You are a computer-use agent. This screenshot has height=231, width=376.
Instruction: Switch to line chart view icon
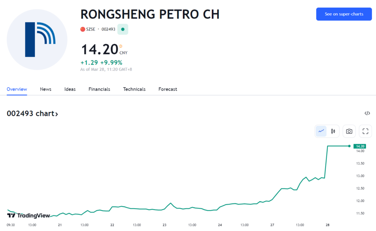(x=321, y=131)
